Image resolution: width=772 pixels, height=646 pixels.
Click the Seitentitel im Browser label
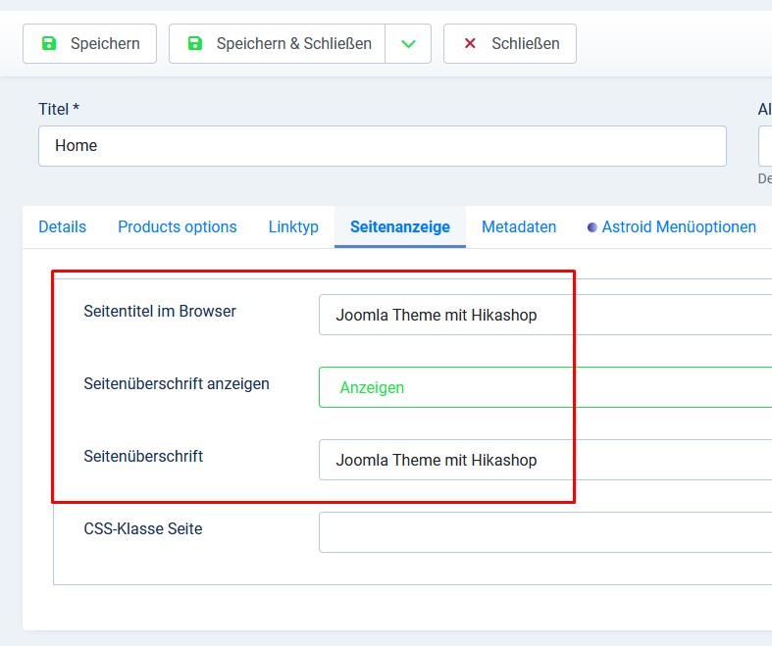tap(160, 311)
